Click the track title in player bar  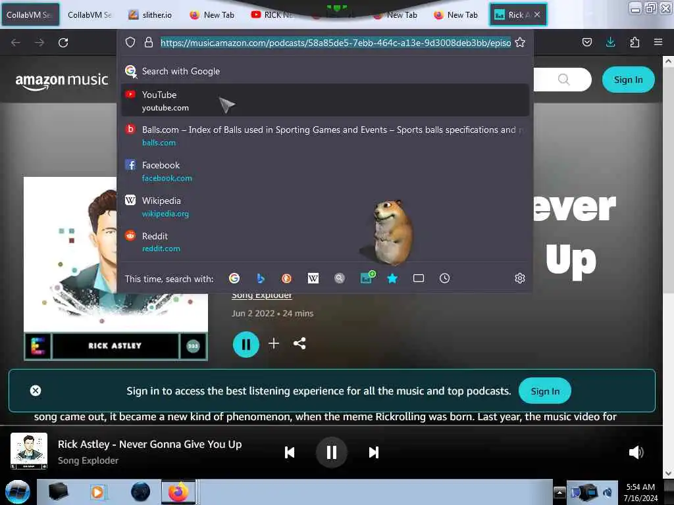pos(149,444)
